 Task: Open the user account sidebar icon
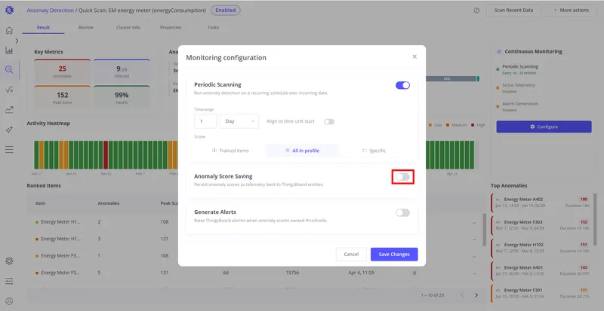pos(9,301)
